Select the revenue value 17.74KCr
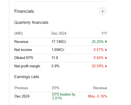Screen dimensions: 131x105 pos(59,42)
